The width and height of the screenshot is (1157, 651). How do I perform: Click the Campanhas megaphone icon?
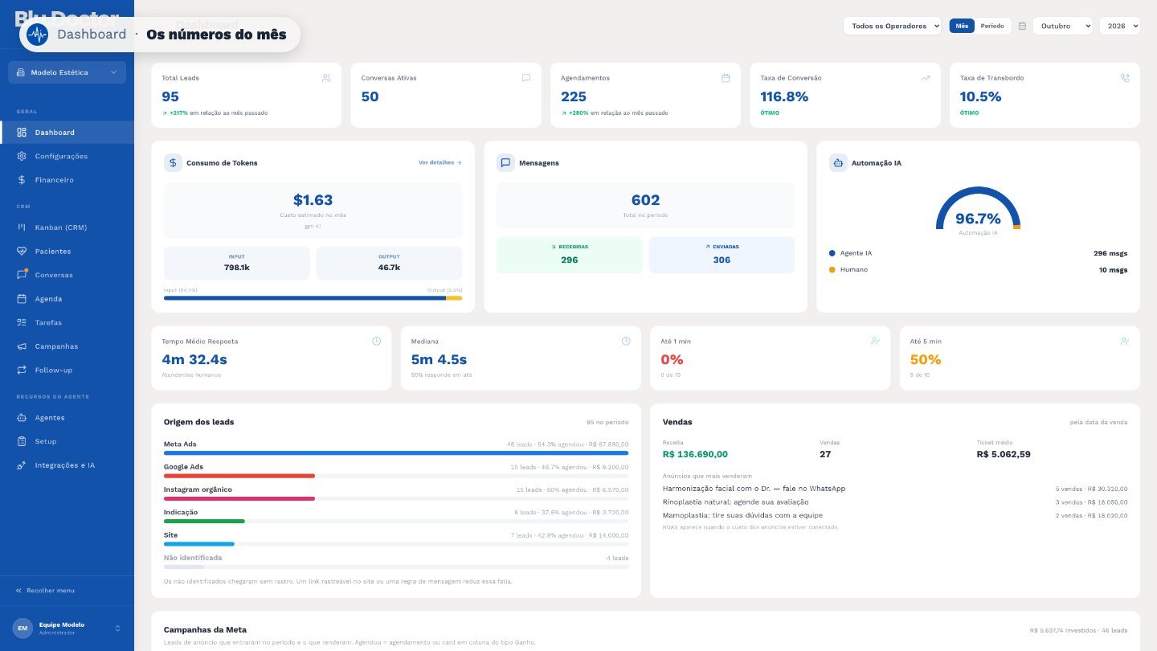tap(22, 346)
